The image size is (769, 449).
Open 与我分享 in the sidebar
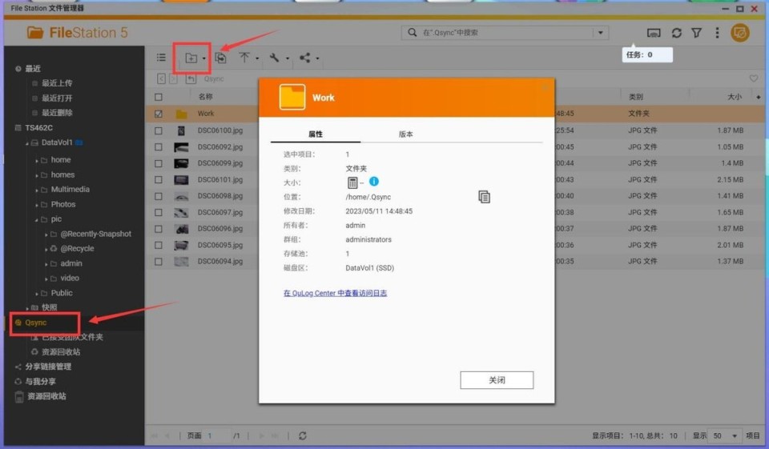point(40,381)
